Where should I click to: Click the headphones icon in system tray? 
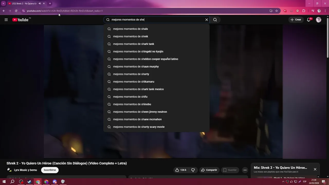pos(291,182)
